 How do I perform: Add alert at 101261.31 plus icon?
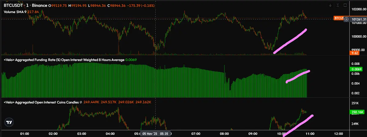coord(346,19)
